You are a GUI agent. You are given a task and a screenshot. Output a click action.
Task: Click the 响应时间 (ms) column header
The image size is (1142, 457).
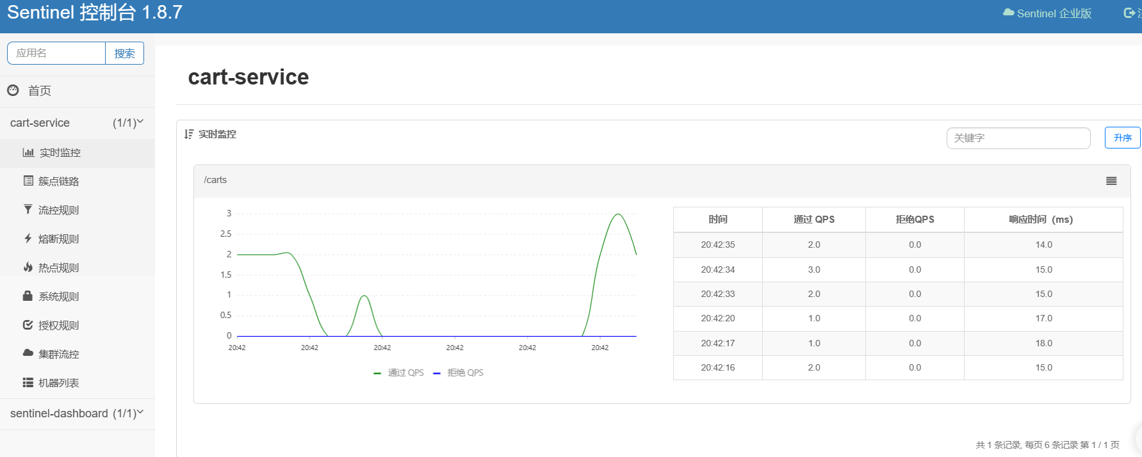click(1043, 220)
